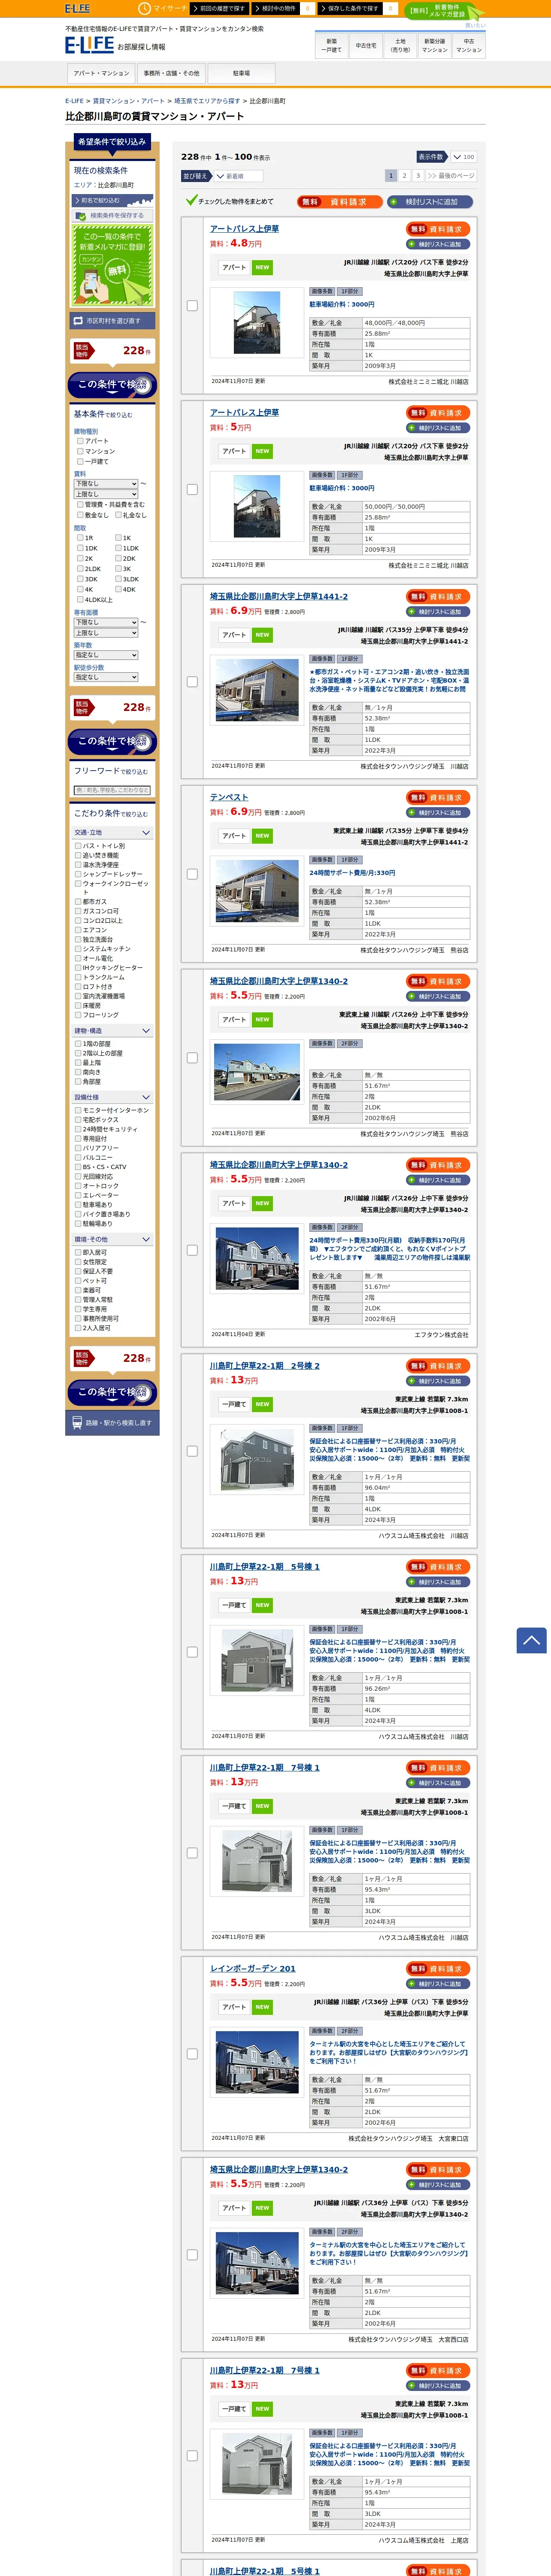The width and height of the screenshot is (551, 2576).
Task: Open 土地(売り地) navigation item
Action: click(400, 45)
